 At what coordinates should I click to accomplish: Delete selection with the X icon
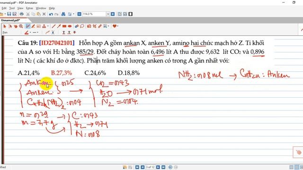click(44, 14)
